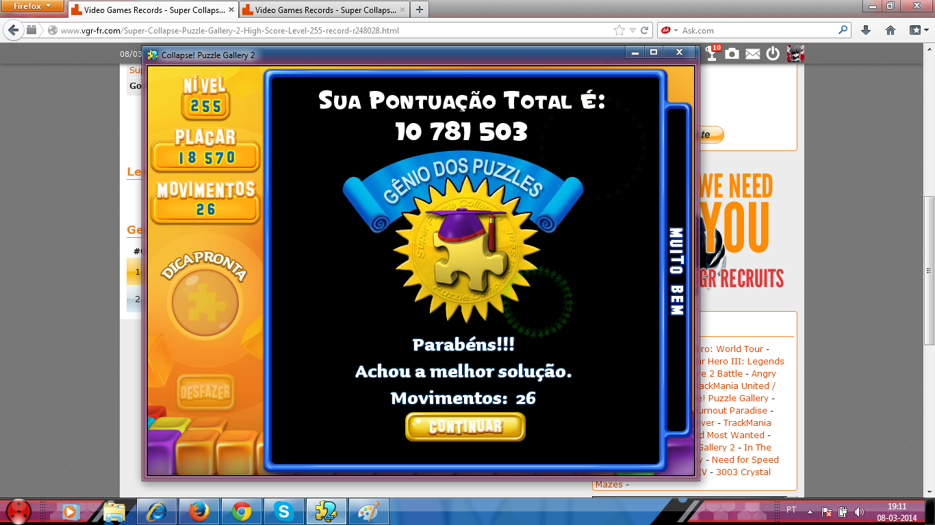This screenshot has height=525, width=935.
Task: Open the orange Firefox menu dropdown
Action: click(33, 6)
